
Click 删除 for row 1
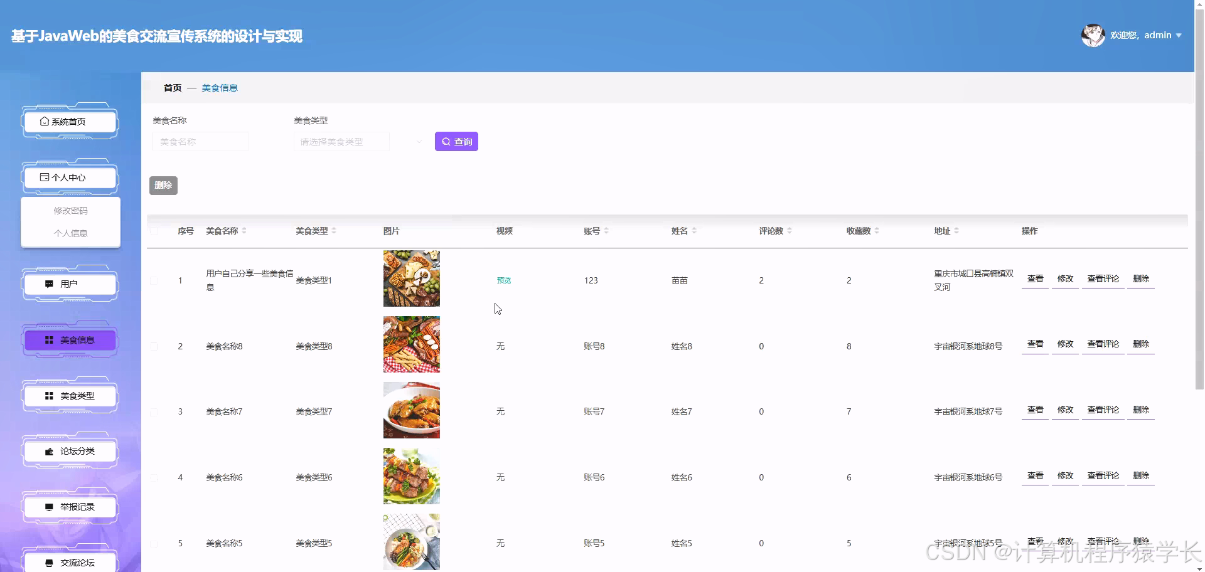click(1141, 278)
